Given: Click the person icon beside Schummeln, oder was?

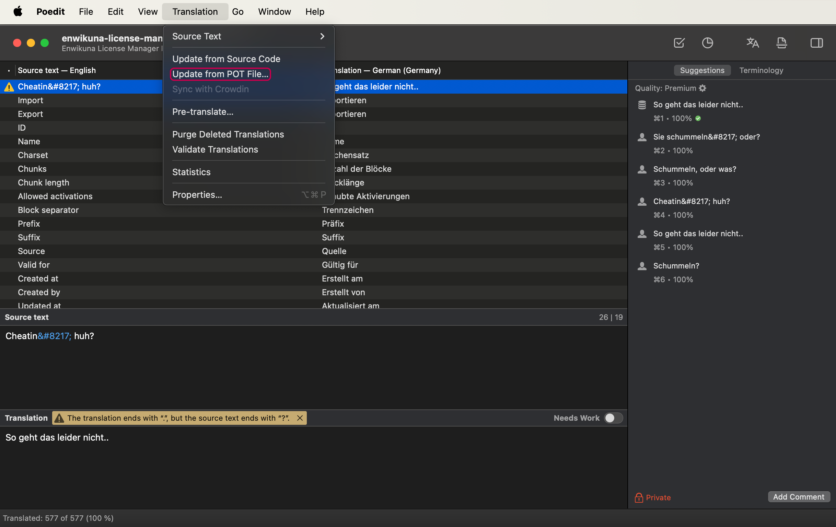Looking at the screenshot, I should pos(642,169).
